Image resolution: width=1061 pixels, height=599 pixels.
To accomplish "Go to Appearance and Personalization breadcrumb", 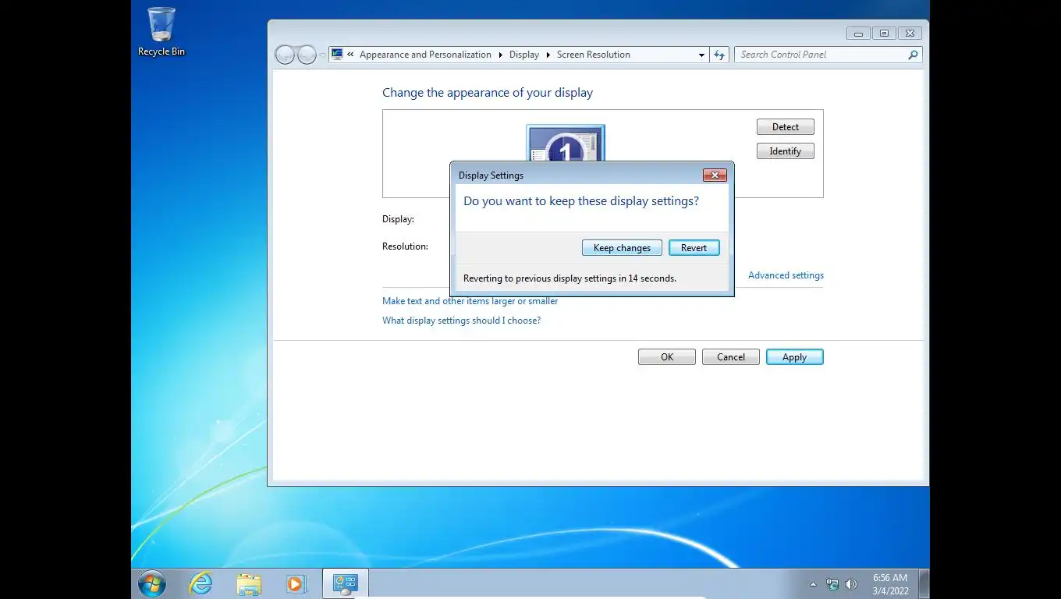I will (x=425, y=55).
